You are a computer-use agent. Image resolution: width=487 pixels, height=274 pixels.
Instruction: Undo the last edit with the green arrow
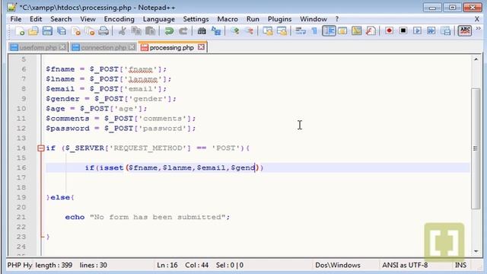169,31
